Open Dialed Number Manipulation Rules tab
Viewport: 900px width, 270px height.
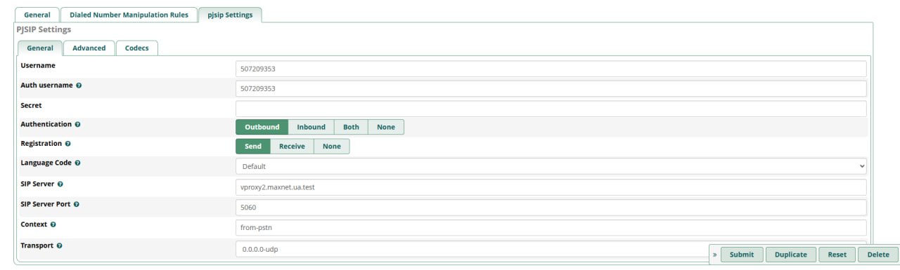(x=129, y=15)
